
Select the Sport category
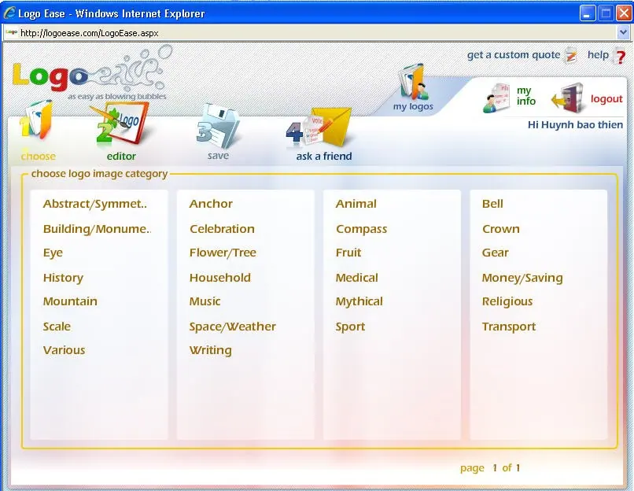(350, 327)
